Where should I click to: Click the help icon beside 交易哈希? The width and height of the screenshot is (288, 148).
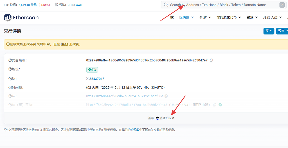coord(10,60)
